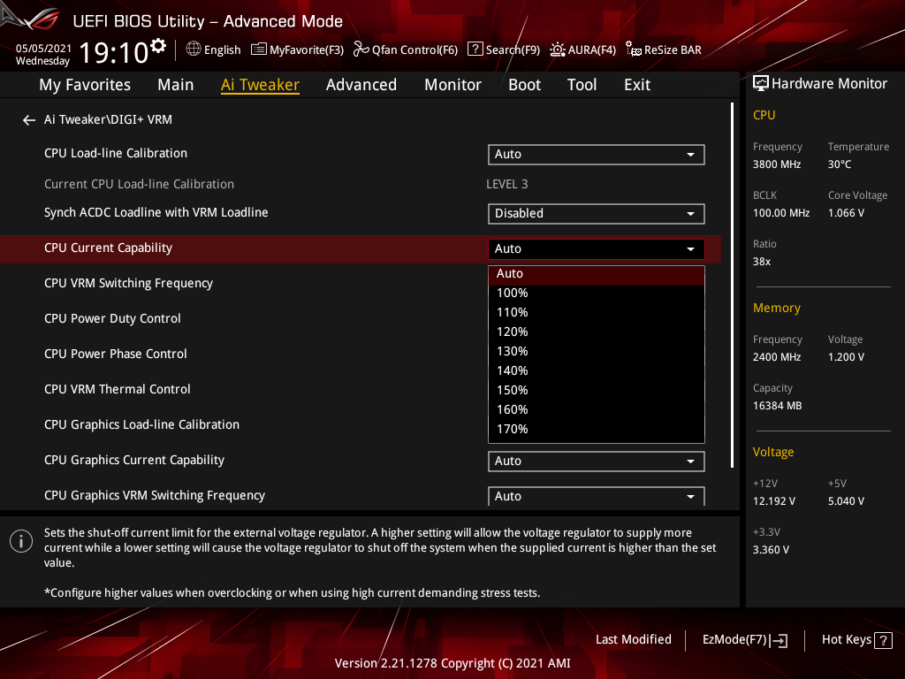Select the 140% option
Screen dimensions: 905x679
597,370
